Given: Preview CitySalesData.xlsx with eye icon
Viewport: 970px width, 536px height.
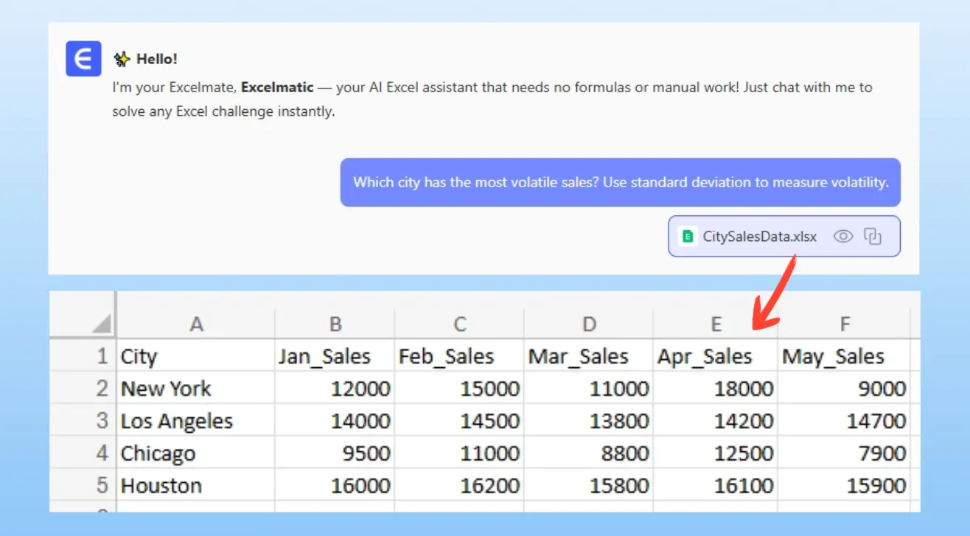Looking at the screenshot, I should [x=843, y=236].
